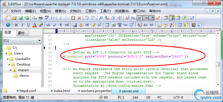This screenshot has height=102, width=223.
Task: Save the file with the floppy disk icon
Action: pos(21,18)
